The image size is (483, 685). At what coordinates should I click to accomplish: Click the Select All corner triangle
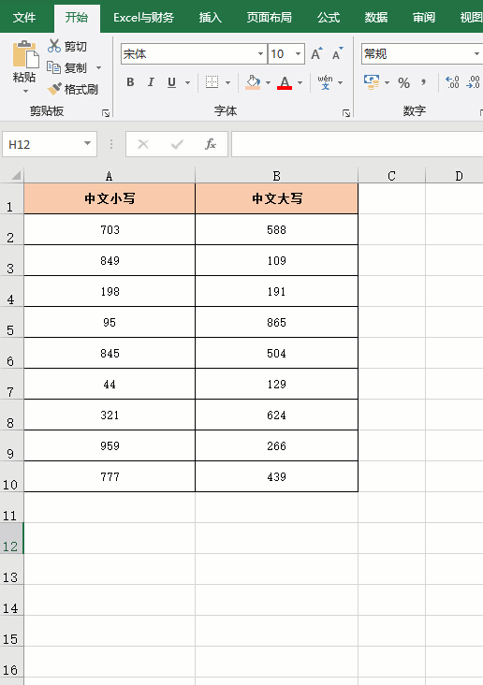[x=16, y=176]
